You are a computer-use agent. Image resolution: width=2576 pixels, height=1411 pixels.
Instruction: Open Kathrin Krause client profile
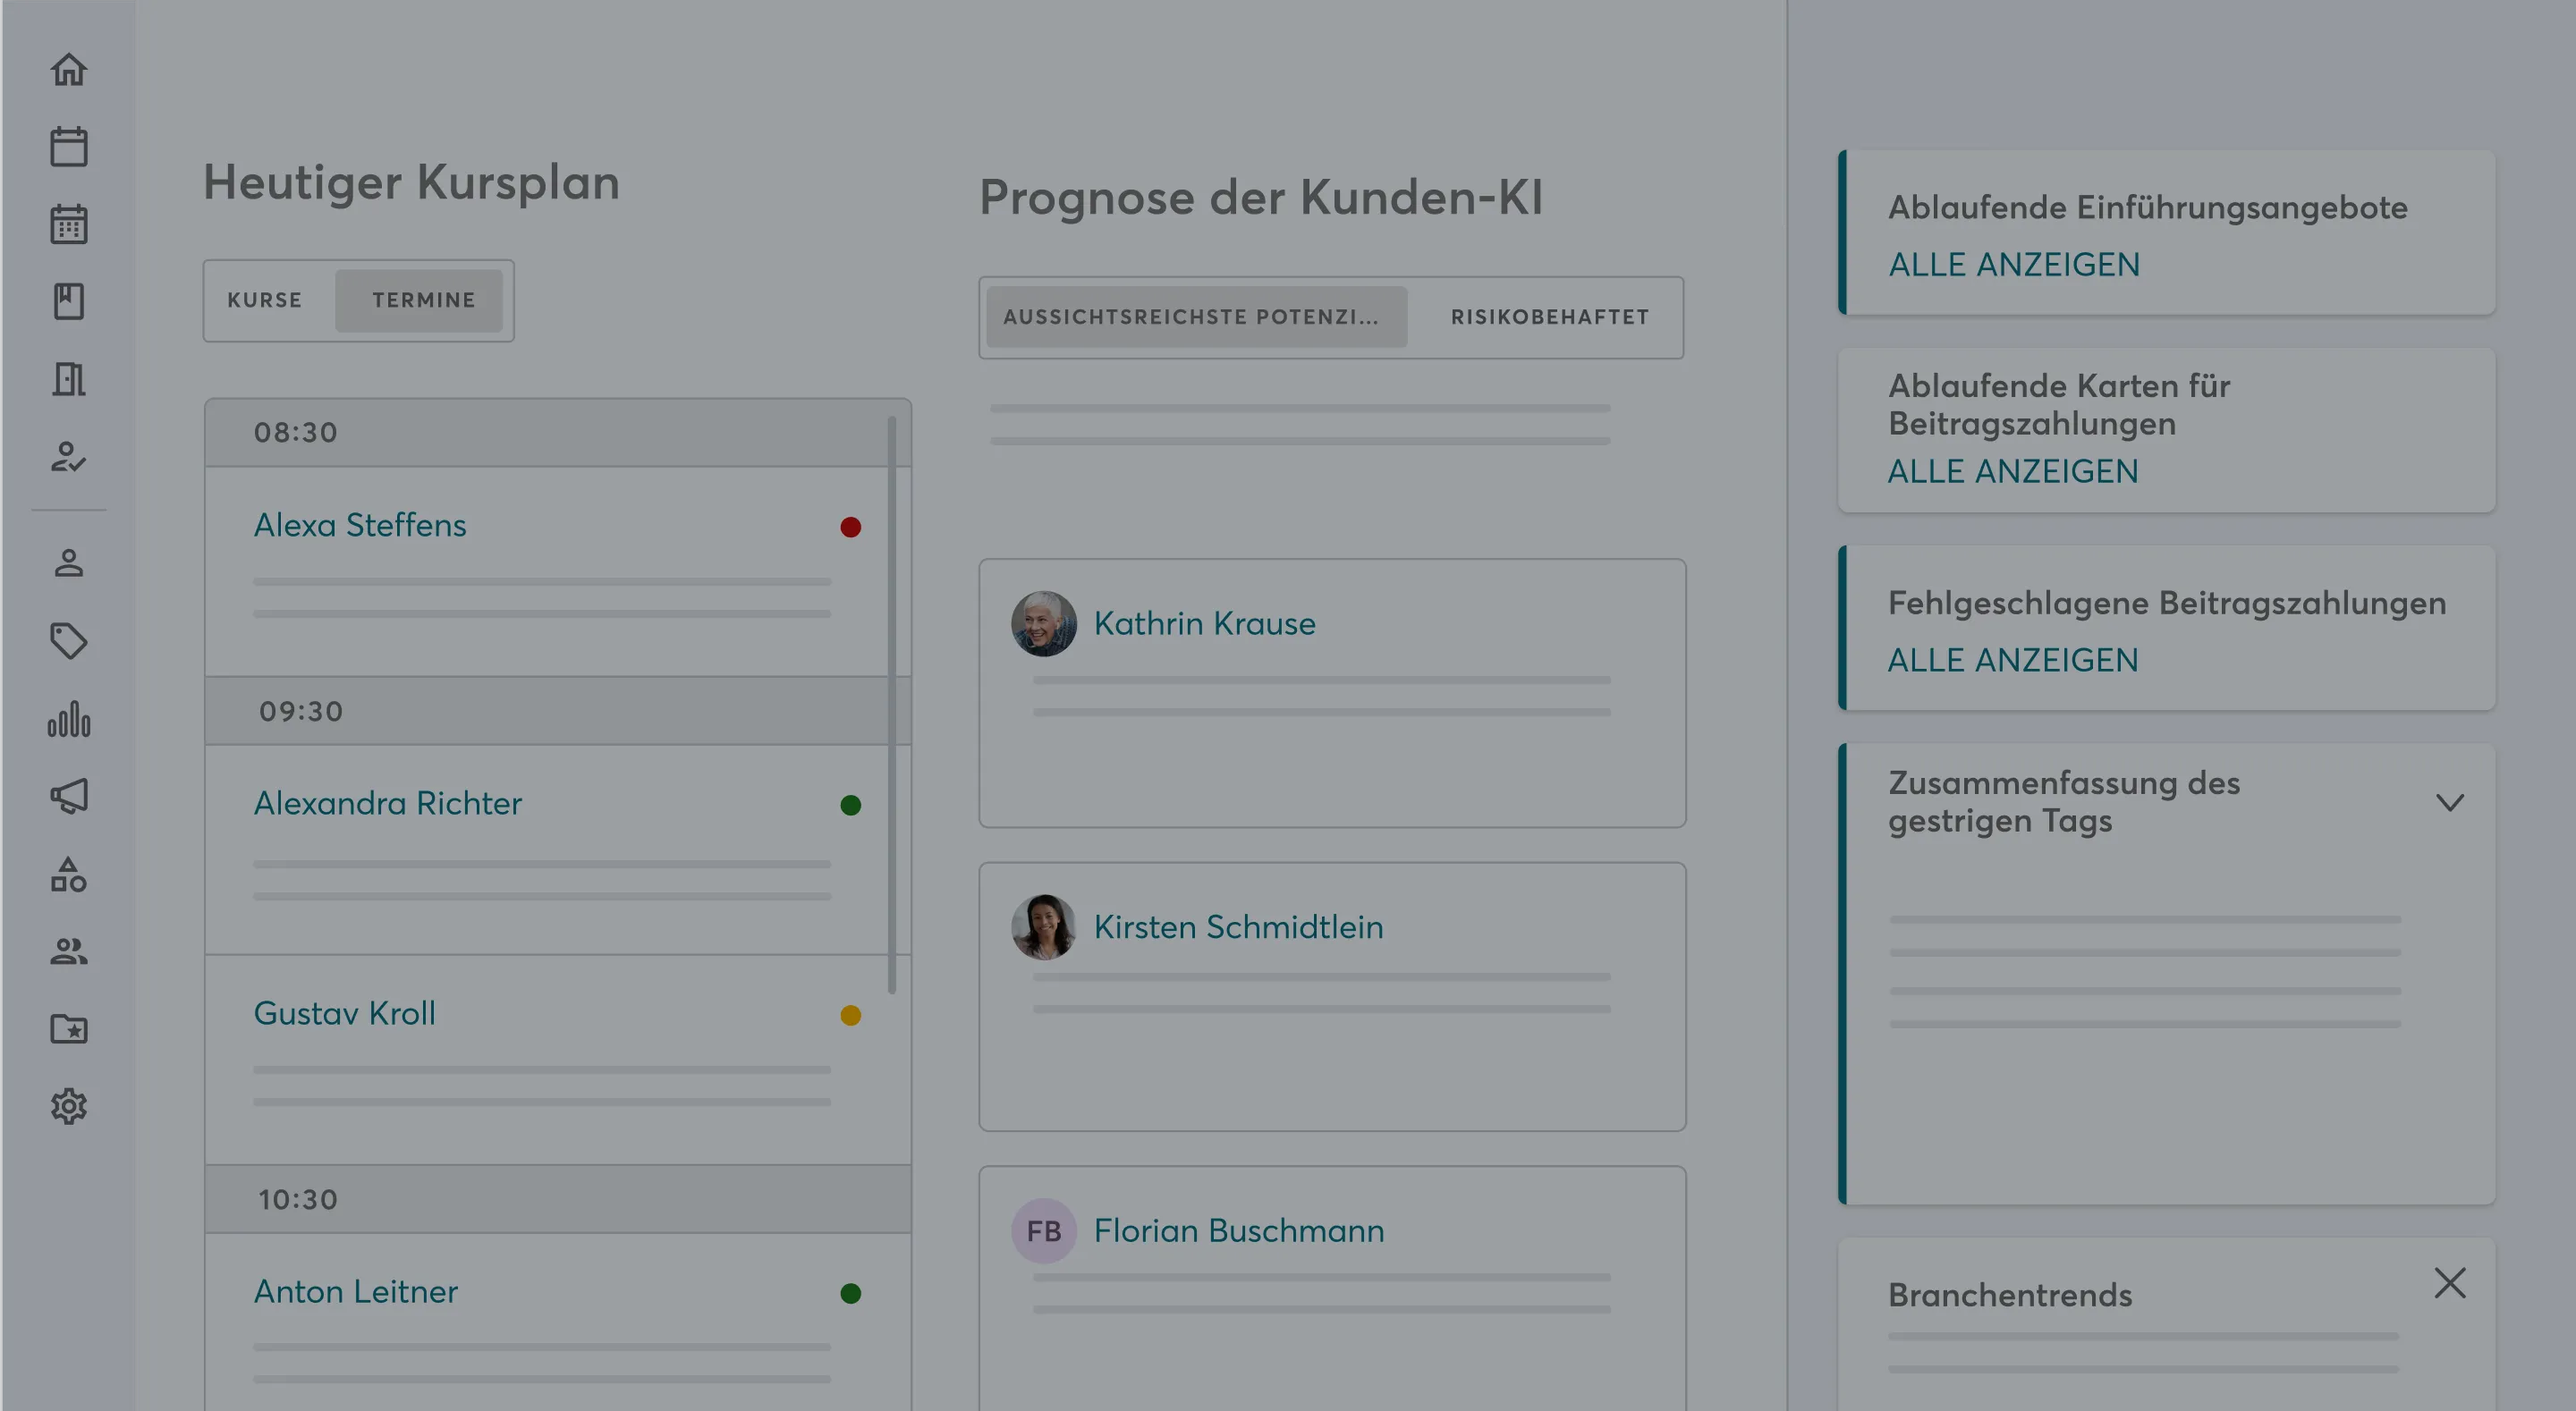coord(1204,623)
